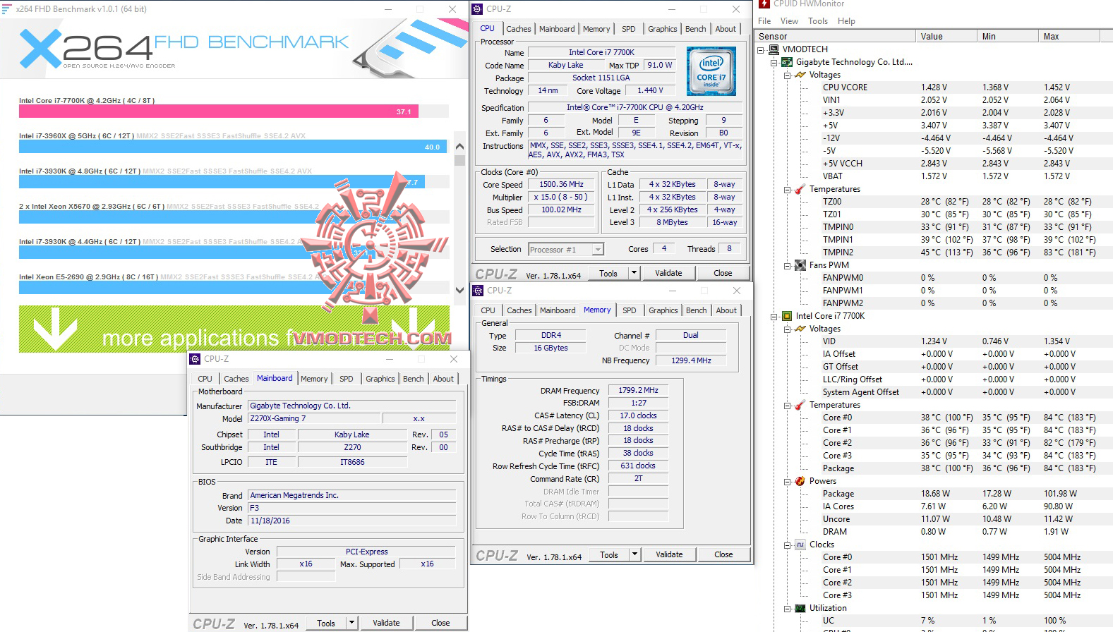Click the blue i7-3960X 40.0 result bar
Image resolution: width=1113 pixels, height=632 pixels.
pos(233,147)
